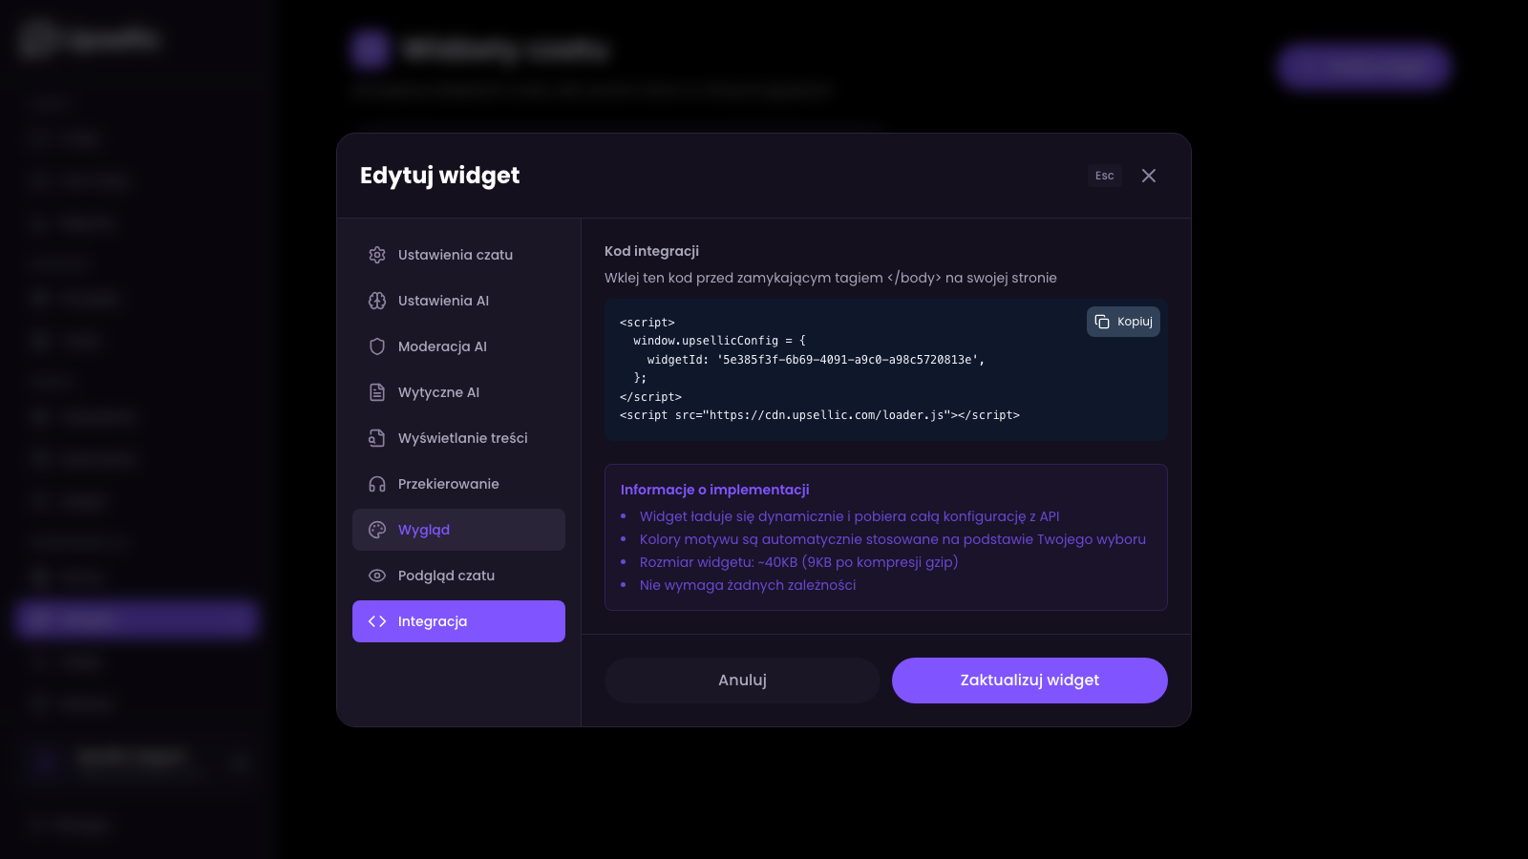The image size is (1528, 859).
Task: Cancel editing with the Anuluj button
Action: pos(742,680)
